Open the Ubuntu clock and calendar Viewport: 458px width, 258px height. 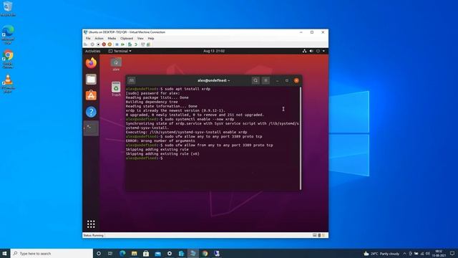(x=214, y=51)
